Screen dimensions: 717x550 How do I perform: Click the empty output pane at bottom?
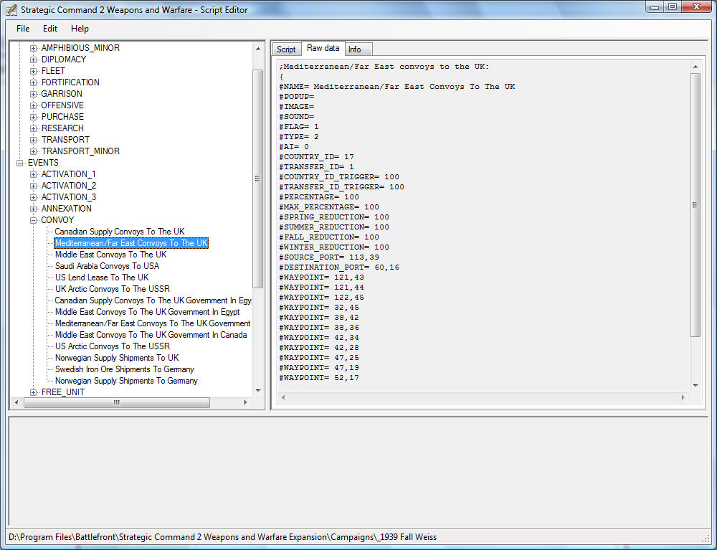[358, 471]
